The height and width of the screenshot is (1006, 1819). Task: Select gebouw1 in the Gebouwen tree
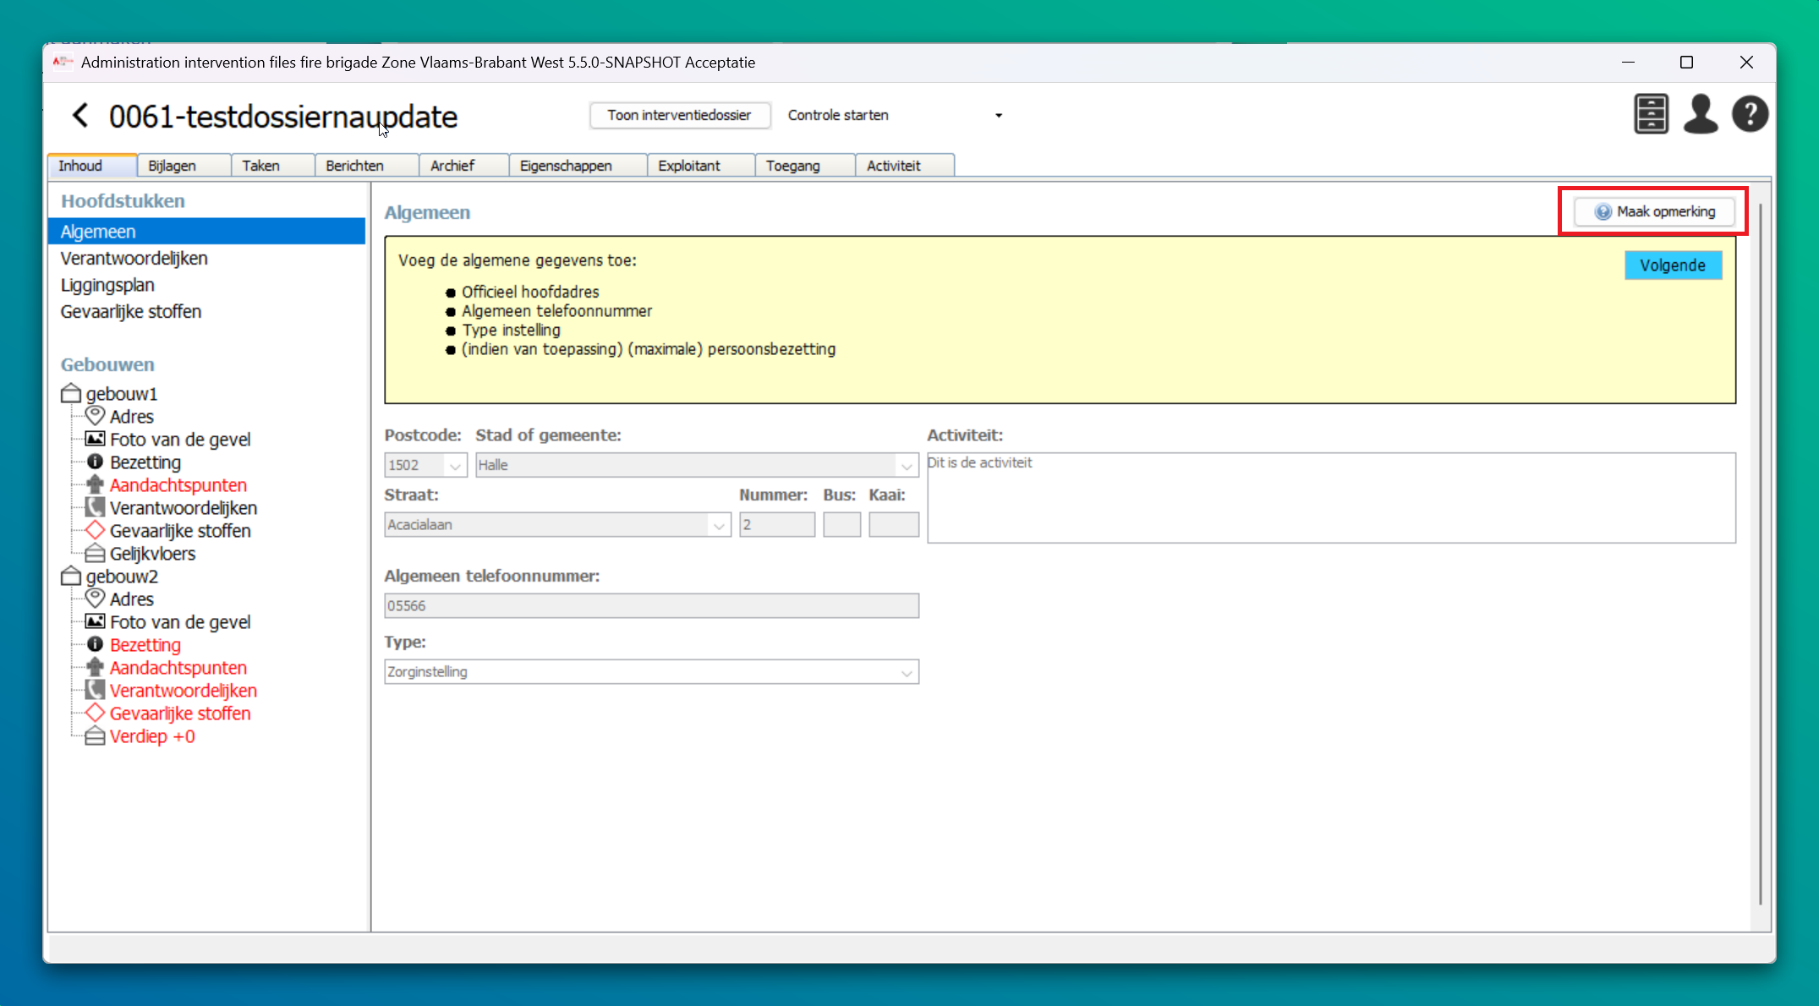(122, 394)
